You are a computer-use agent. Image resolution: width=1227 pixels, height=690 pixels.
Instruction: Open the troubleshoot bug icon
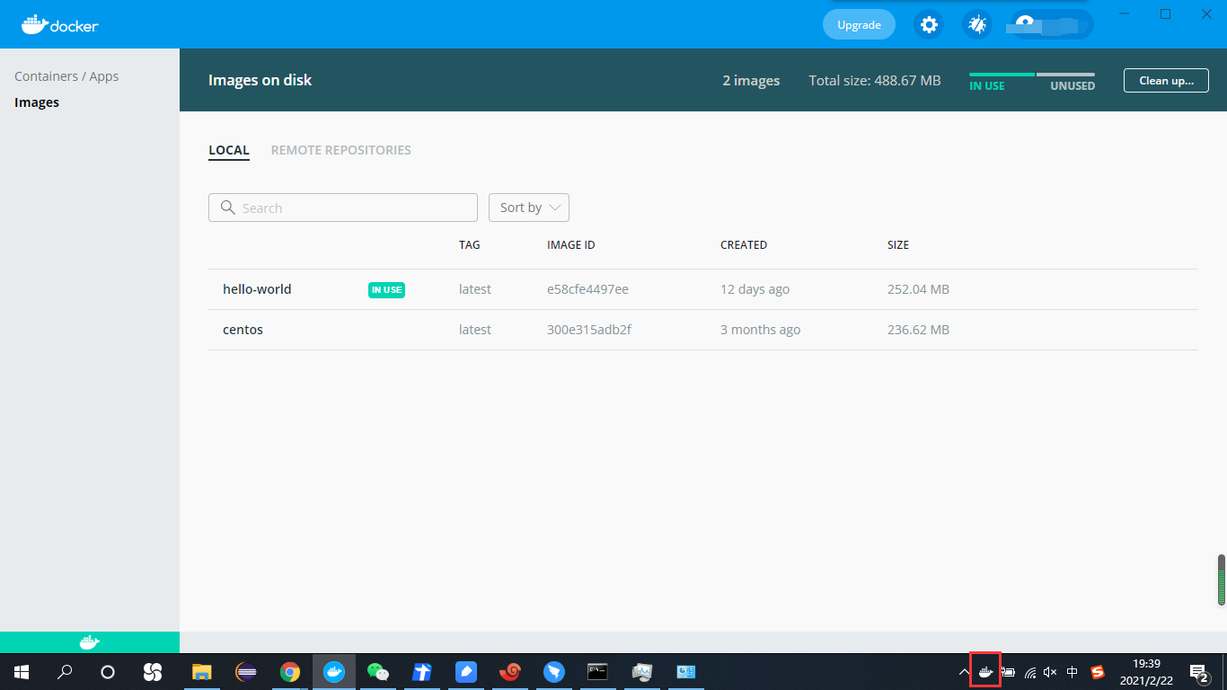coord(977,24)
